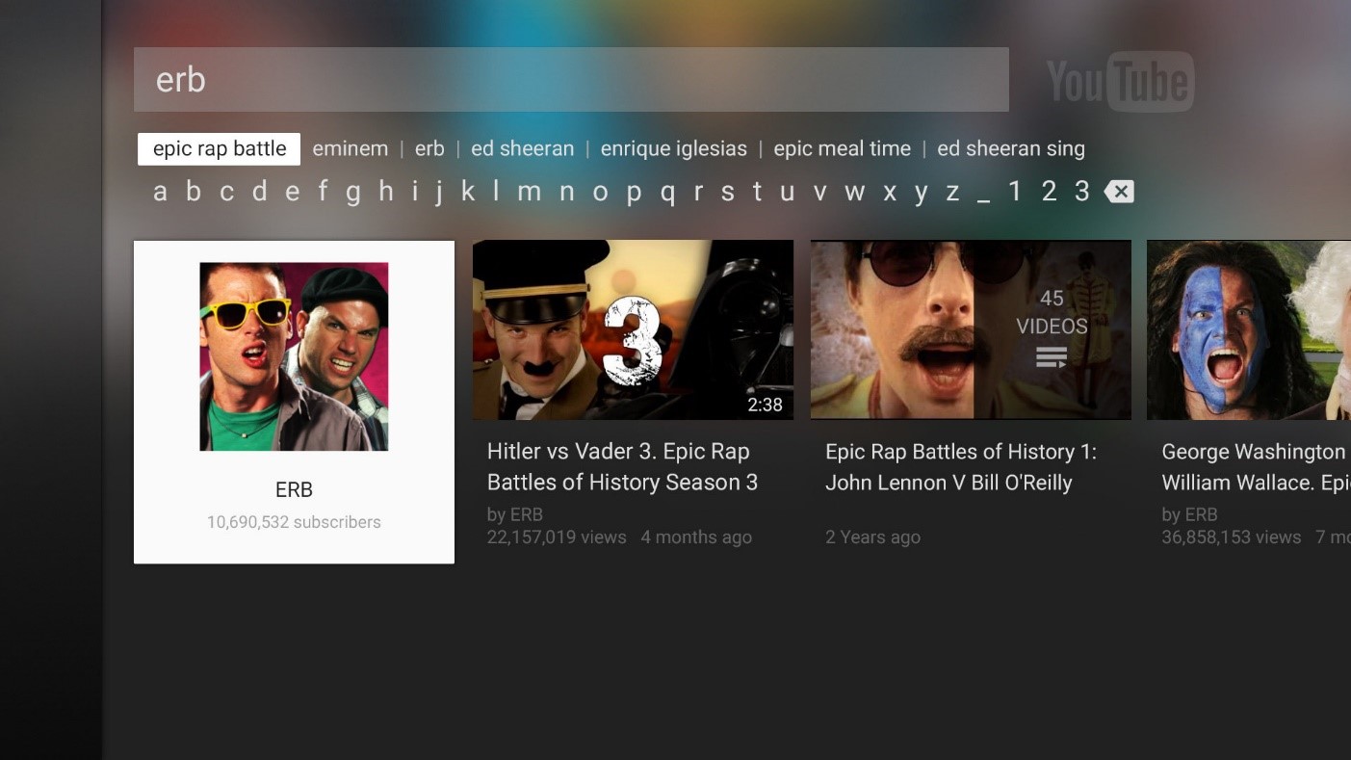Viewport: 1351px width, 760px height.
Task: Select the letter "m" on the keyboard
Action: pos(529,191)
